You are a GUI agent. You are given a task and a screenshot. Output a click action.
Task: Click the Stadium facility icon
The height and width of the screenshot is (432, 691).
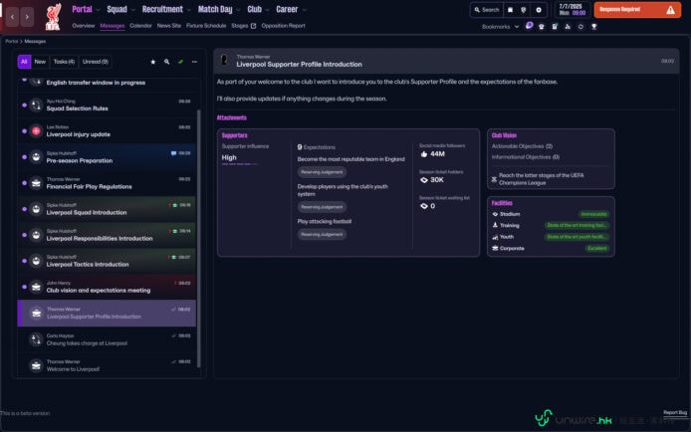tap(495, 214)
